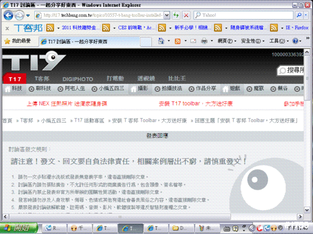The image size is (313, 234).
Task: Close the T客邦 toolbar with the X
Action: click(x=7, y=29)
